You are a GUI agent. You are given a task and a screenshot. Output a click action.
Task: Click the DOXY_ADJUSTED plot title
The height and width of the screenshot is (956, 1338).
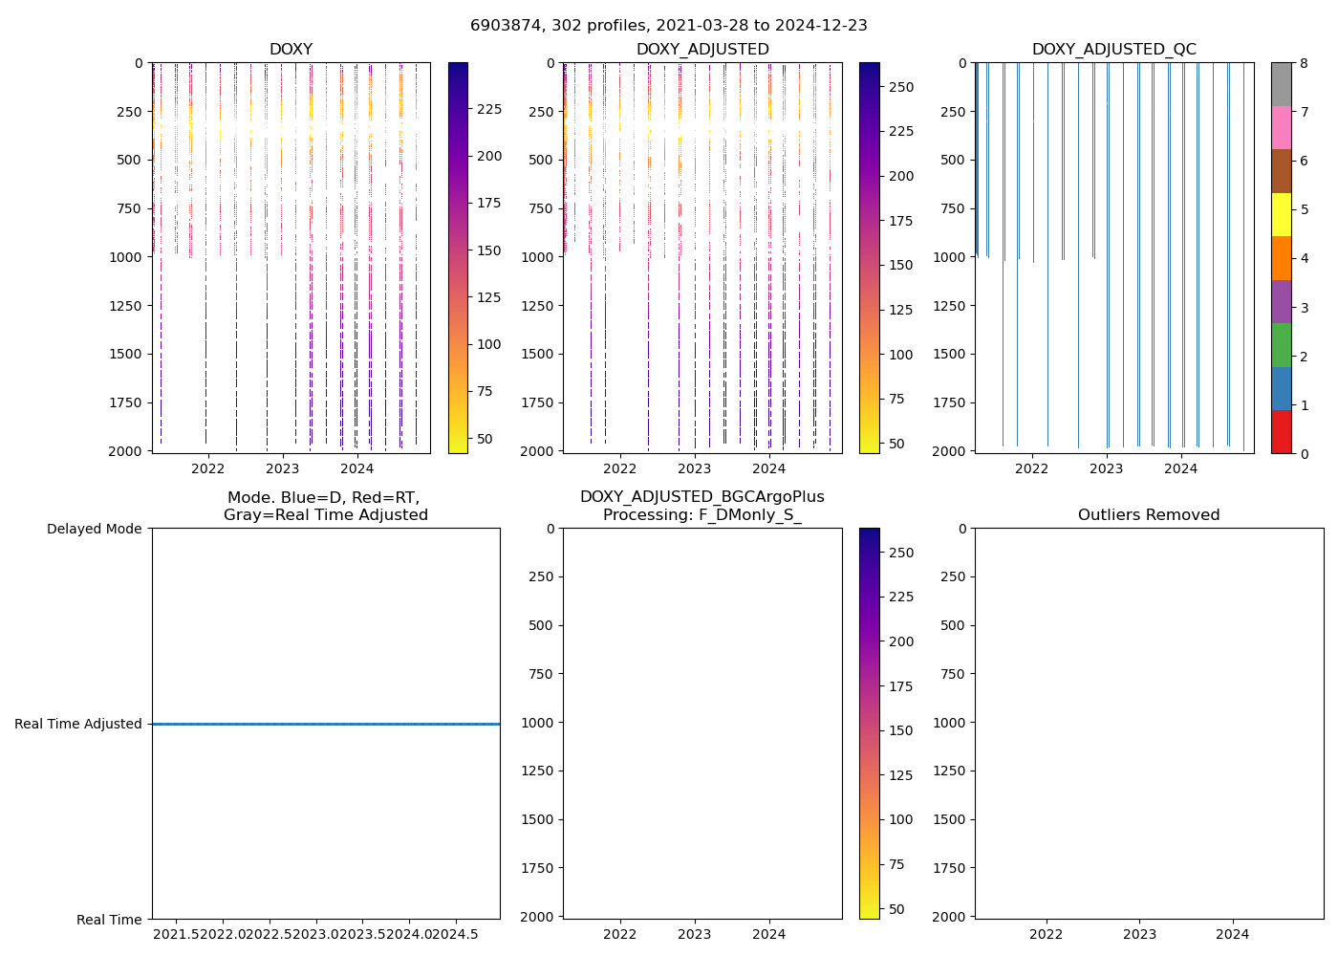(x=702, y=50)
